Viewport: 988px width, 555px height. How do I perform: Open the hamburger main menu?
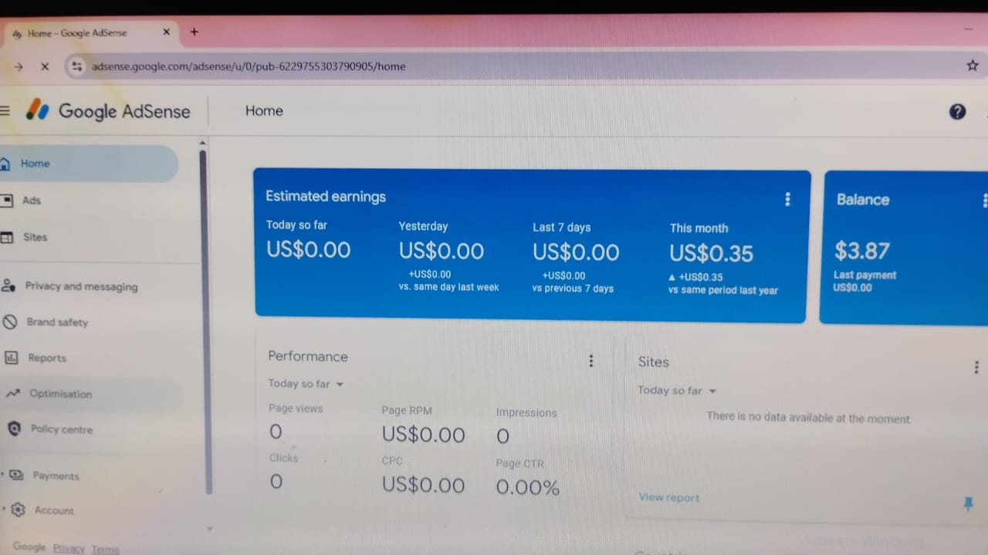(x=5, y=110)
